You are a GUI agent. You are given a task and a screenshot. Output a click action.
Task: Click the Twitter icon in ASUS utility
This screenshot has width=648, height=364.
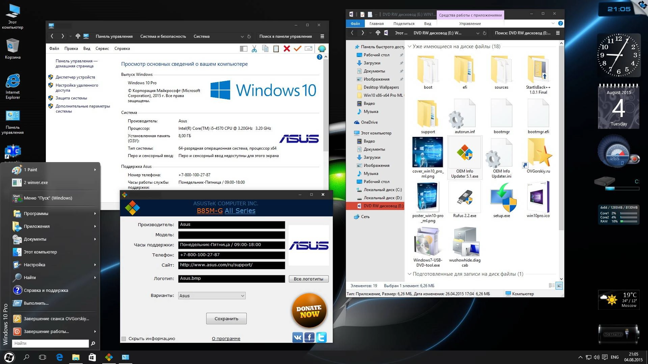[321, 337]
